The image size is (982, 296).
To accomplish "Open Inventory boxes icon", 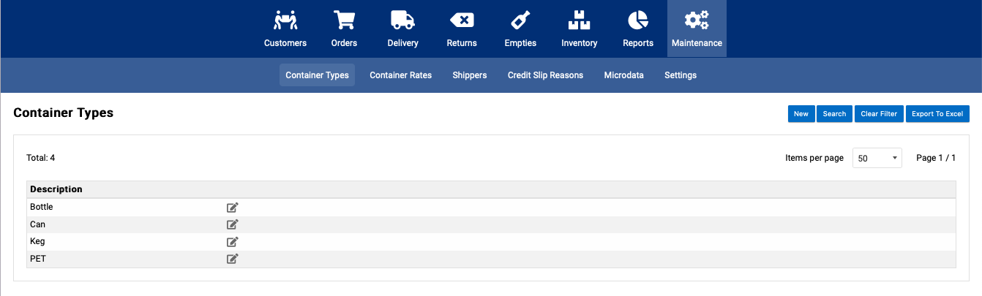I will (x=580, y=20).
